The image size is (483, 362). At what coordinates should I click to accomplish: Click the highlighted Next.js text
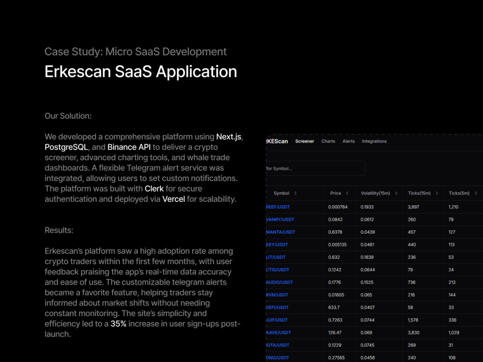tap(228, 137)
